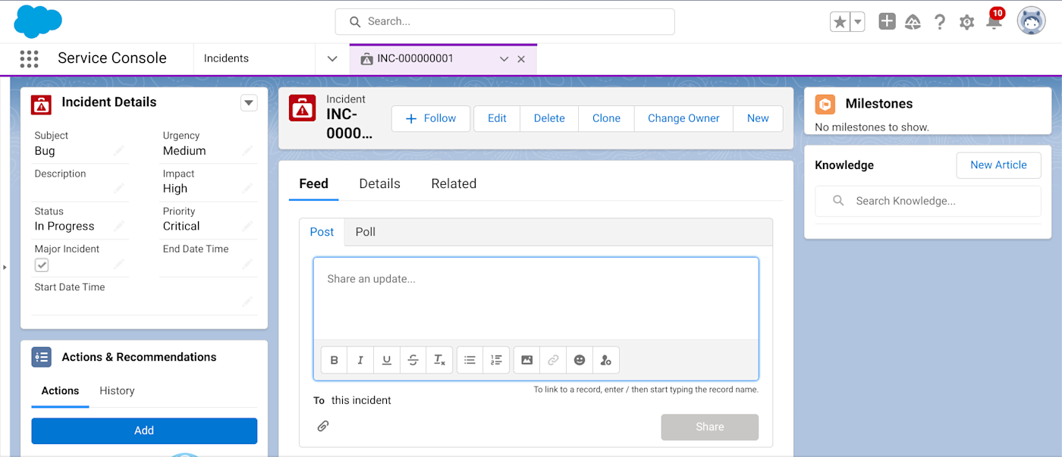Open the Incidents navigation dropdown chevron
The image size is (1062, 457).
(x=332, y=58)
